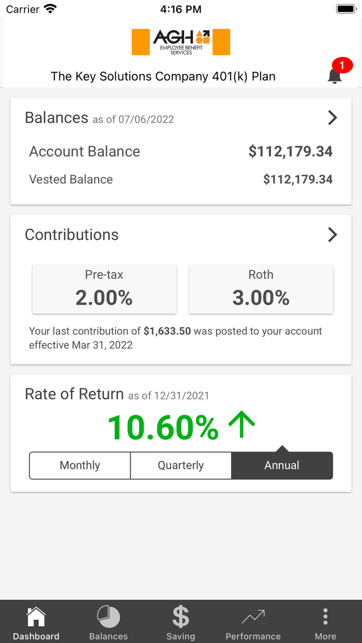
Task: Open the Dashboard tab icon
Action: click(x=36, y=616)
